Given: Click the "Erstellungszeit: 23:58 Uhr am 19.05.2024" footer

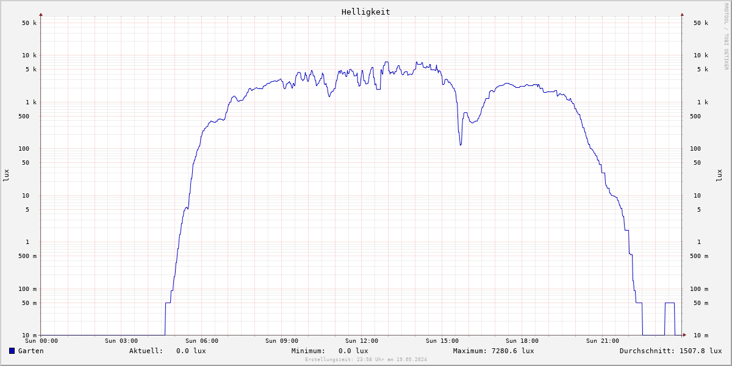Looking at the screenshot, I should (x=366, y=359).
